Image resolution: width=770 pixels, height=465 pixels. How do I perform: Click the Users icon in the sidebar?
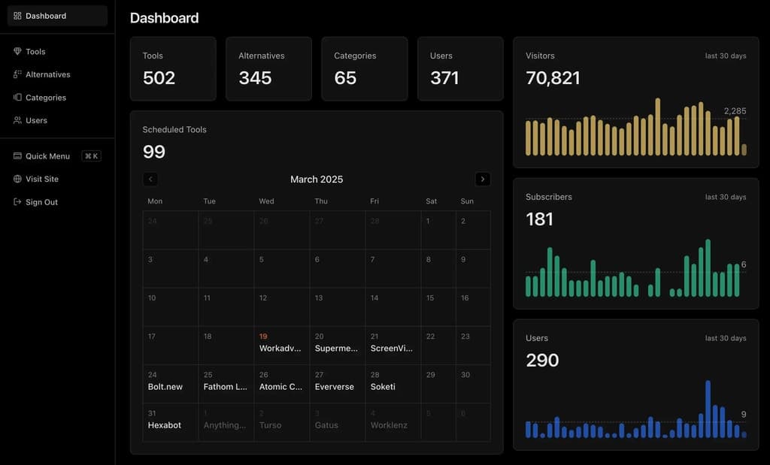(x=17, y=120)
